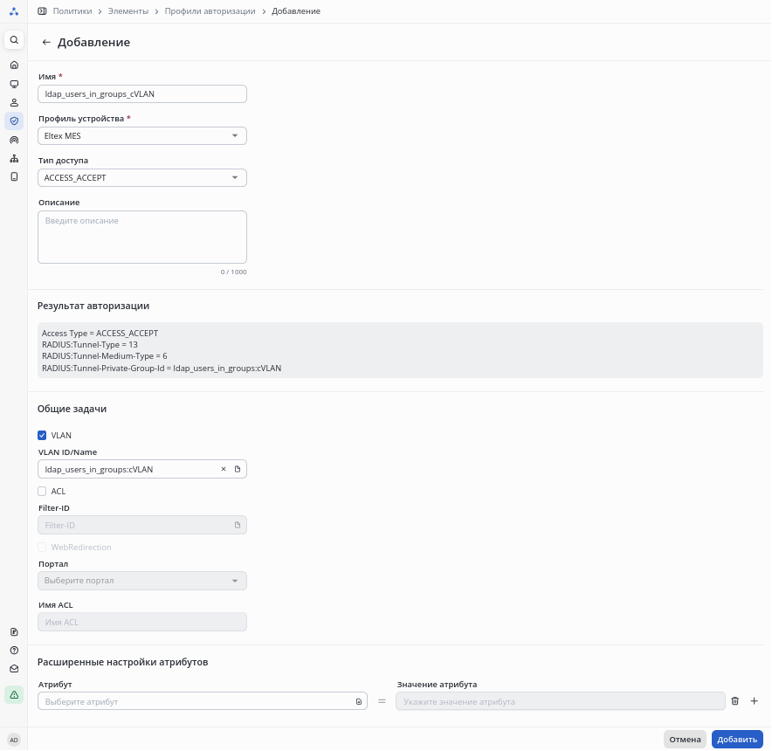
Task: Click the warning triangle icon in sidebar
Action: click(14, 694)
